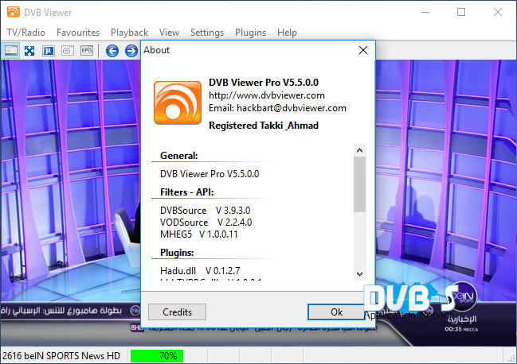Toggle fullscreen with the four-arrows toolbar icon
This screenshot has height=364, width=517.
(29, 51)
